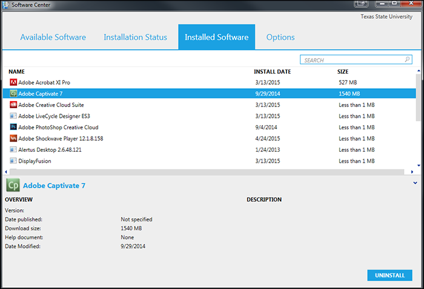Screen dimensions: 424x289
Task: Click the Adobe Creative Cloud Suite icon
Action: click(x=13, y=105)
